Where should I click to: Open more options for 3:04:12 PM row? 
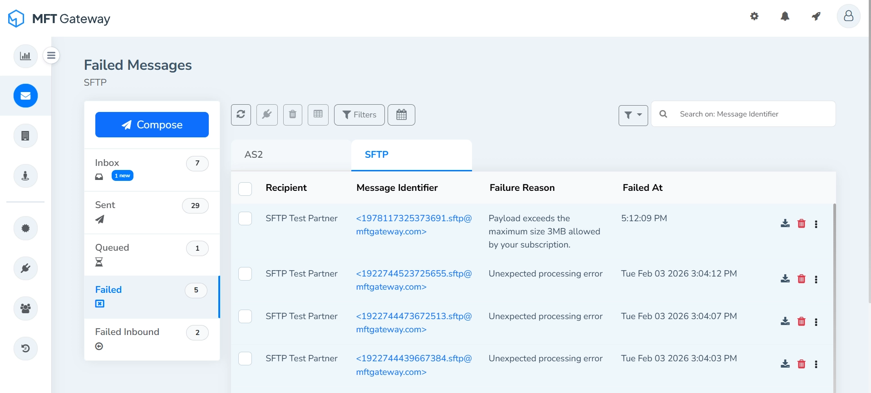pyautogui.click(x=816, y=279)
